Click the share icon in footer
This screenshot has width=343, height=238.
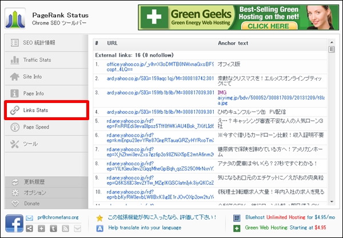point(29,229)
